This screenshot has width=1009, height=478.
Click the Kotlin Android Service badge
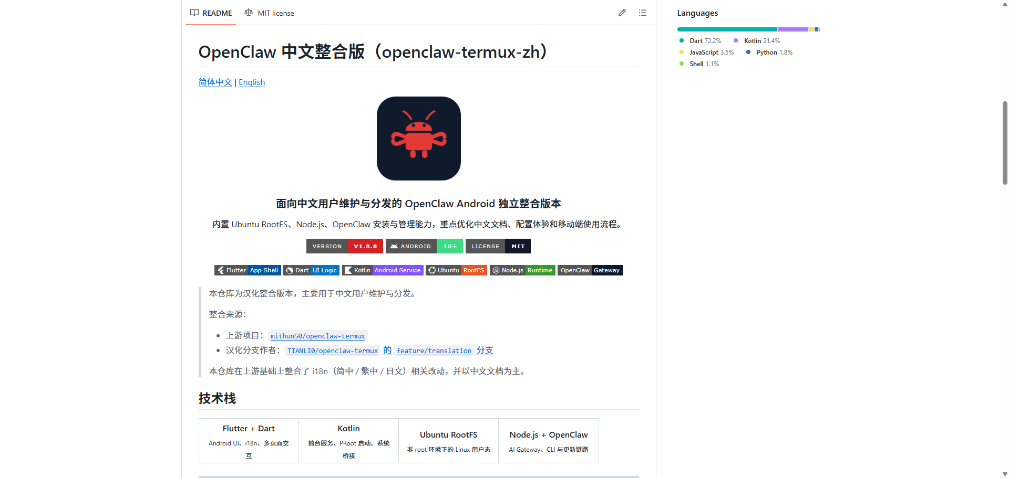(x=382, y=270)
